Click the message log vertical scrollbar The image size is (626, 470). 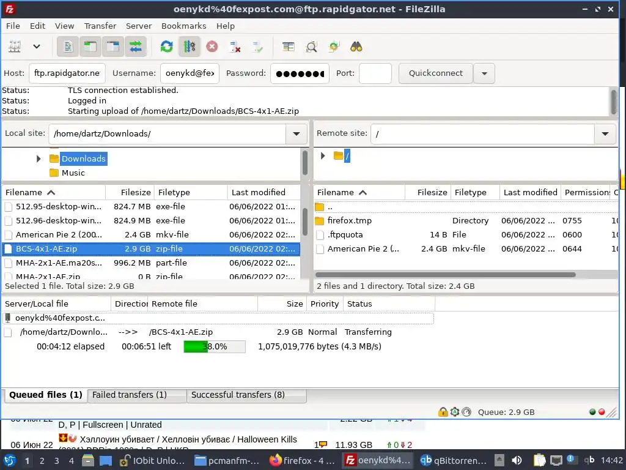click(x=614, y=102)
